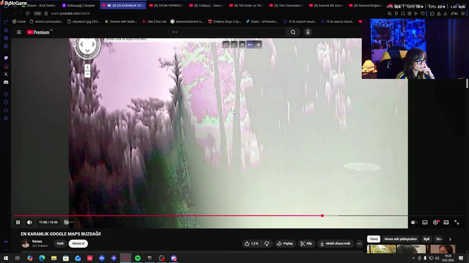Open Discord in the Opera sidebar
Image resolution: width=469 pixels, height=263 pixels.
pos(6,82)
